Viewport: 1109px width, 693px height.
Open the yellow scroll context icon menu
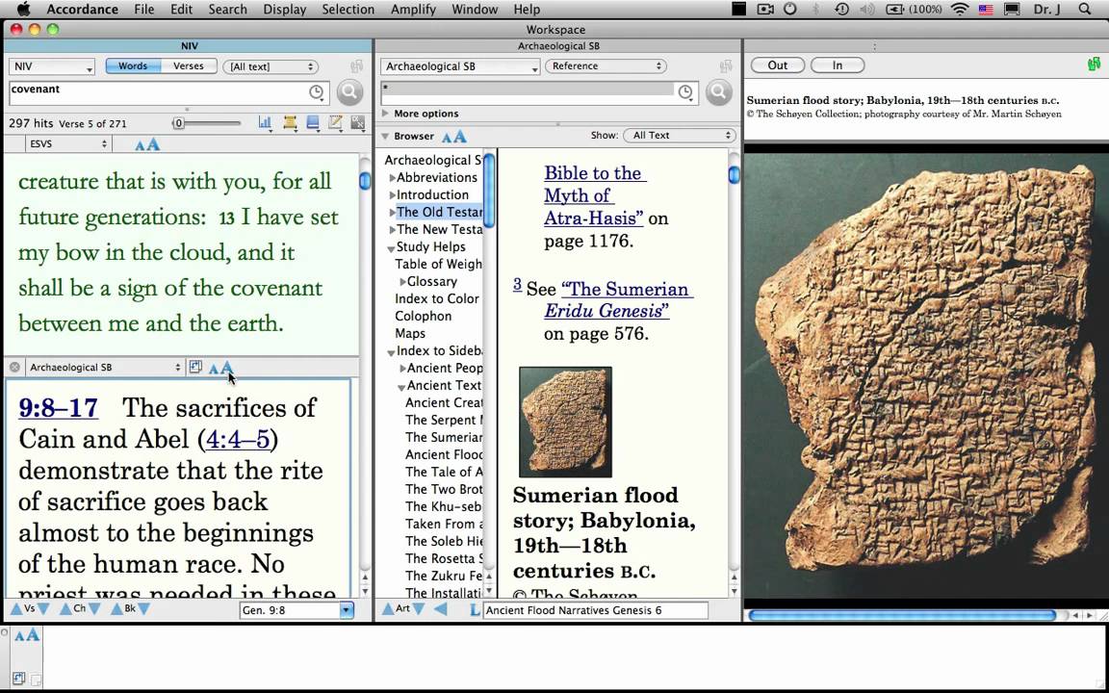(289, 123)
